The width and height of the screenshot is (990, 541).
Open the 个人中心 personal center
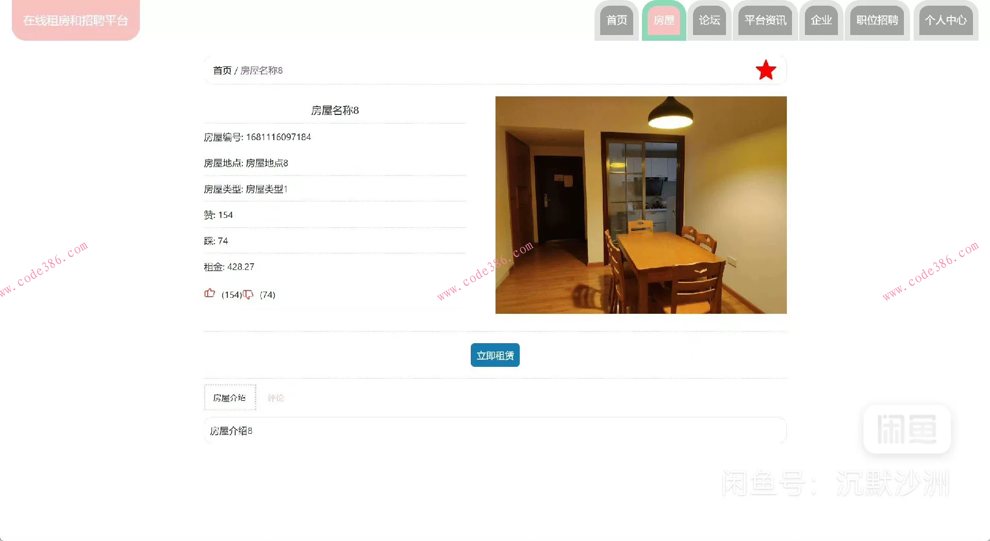946,21
